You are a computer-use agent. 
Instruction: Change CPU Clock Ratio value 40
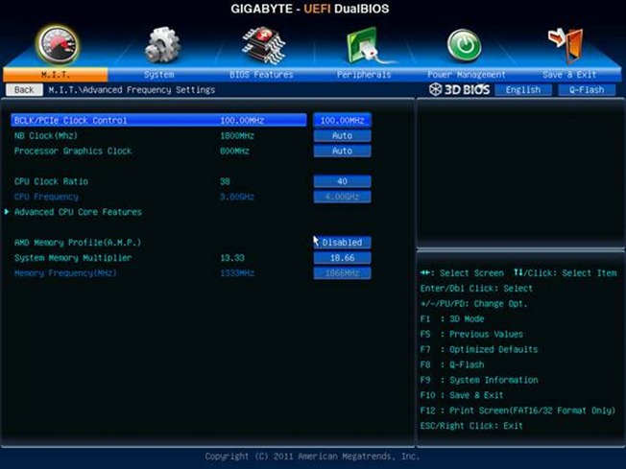click(342, 181)
